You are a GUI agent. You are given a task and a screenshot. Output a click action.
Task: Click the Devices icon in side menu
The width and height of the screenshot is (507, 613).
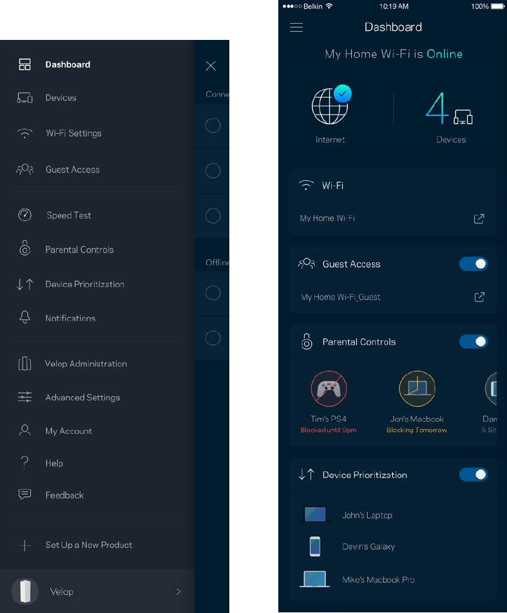[24, 98]
